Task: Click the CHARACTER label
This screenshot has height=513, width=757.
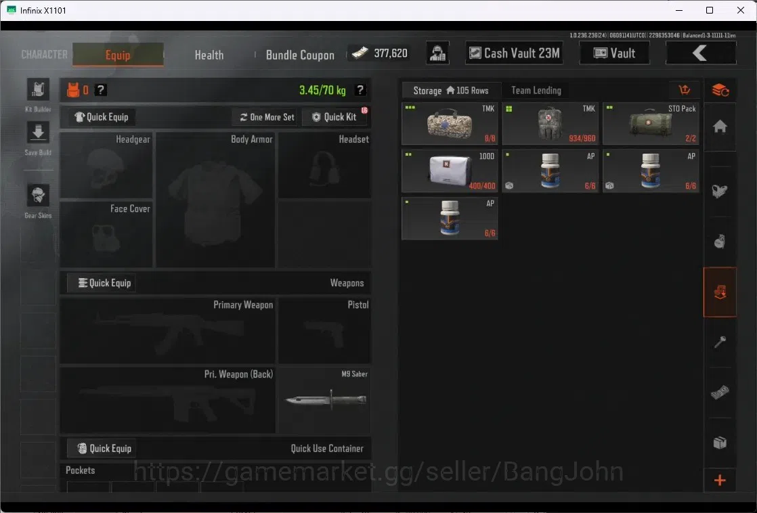Action: [x=45, y=55]
